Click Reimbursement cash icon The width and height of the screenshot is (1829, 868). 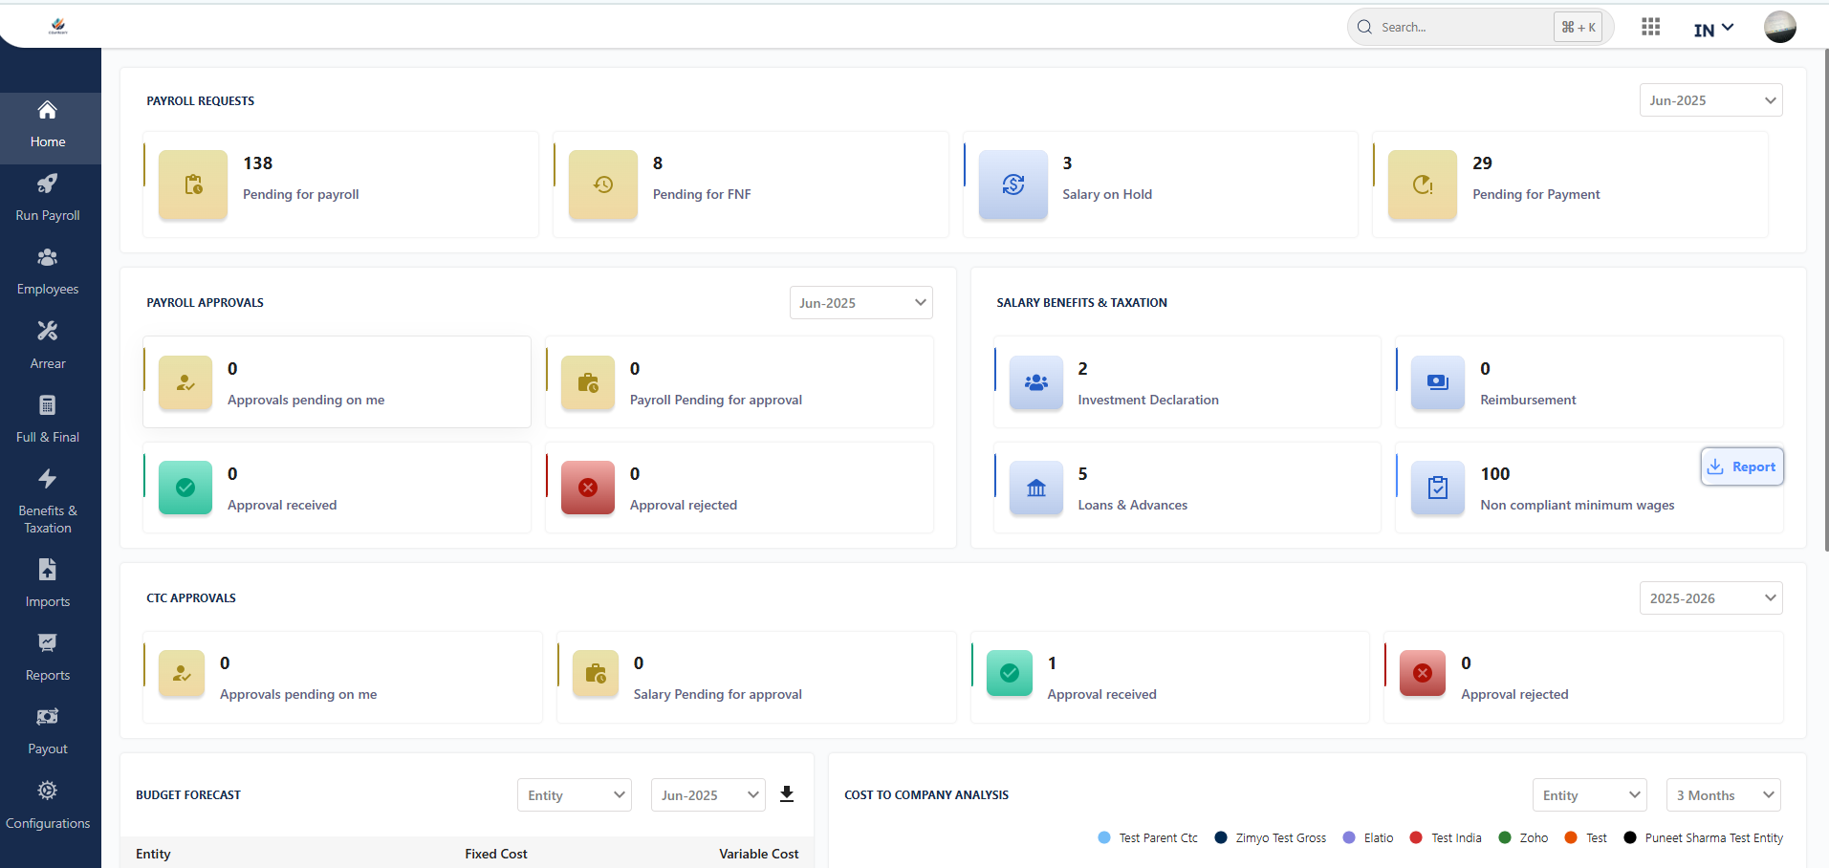point(1438,382)
